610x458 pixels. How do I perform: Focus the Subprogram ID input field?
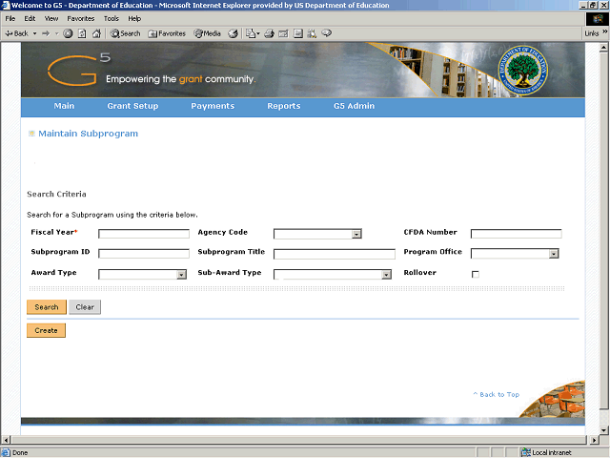[144, 254]
